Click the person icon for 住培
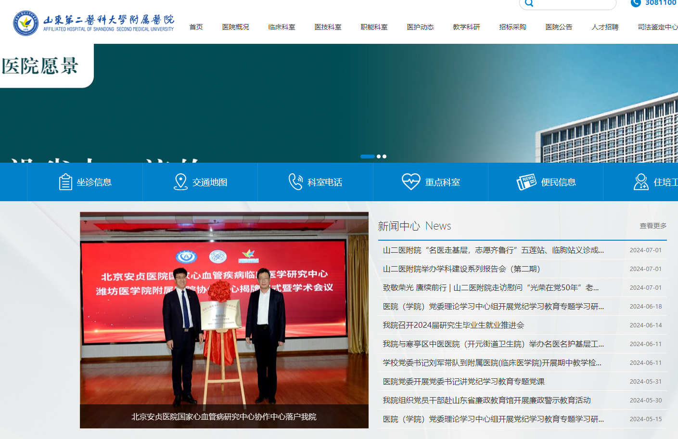 point(641,182)
